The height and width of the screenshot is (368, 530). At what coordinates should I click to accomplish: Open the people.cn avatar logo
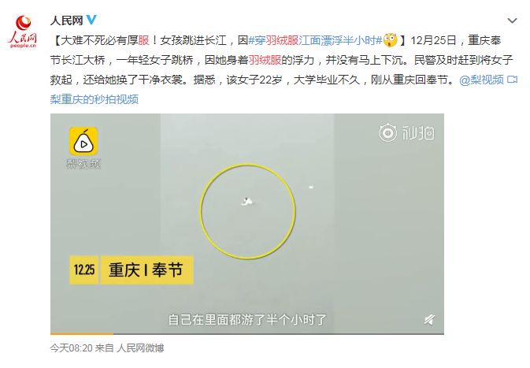tap(23, 32)
